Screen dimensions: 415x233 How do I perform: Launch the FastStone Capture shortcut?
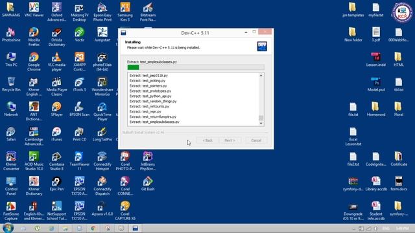coord(11,210)
